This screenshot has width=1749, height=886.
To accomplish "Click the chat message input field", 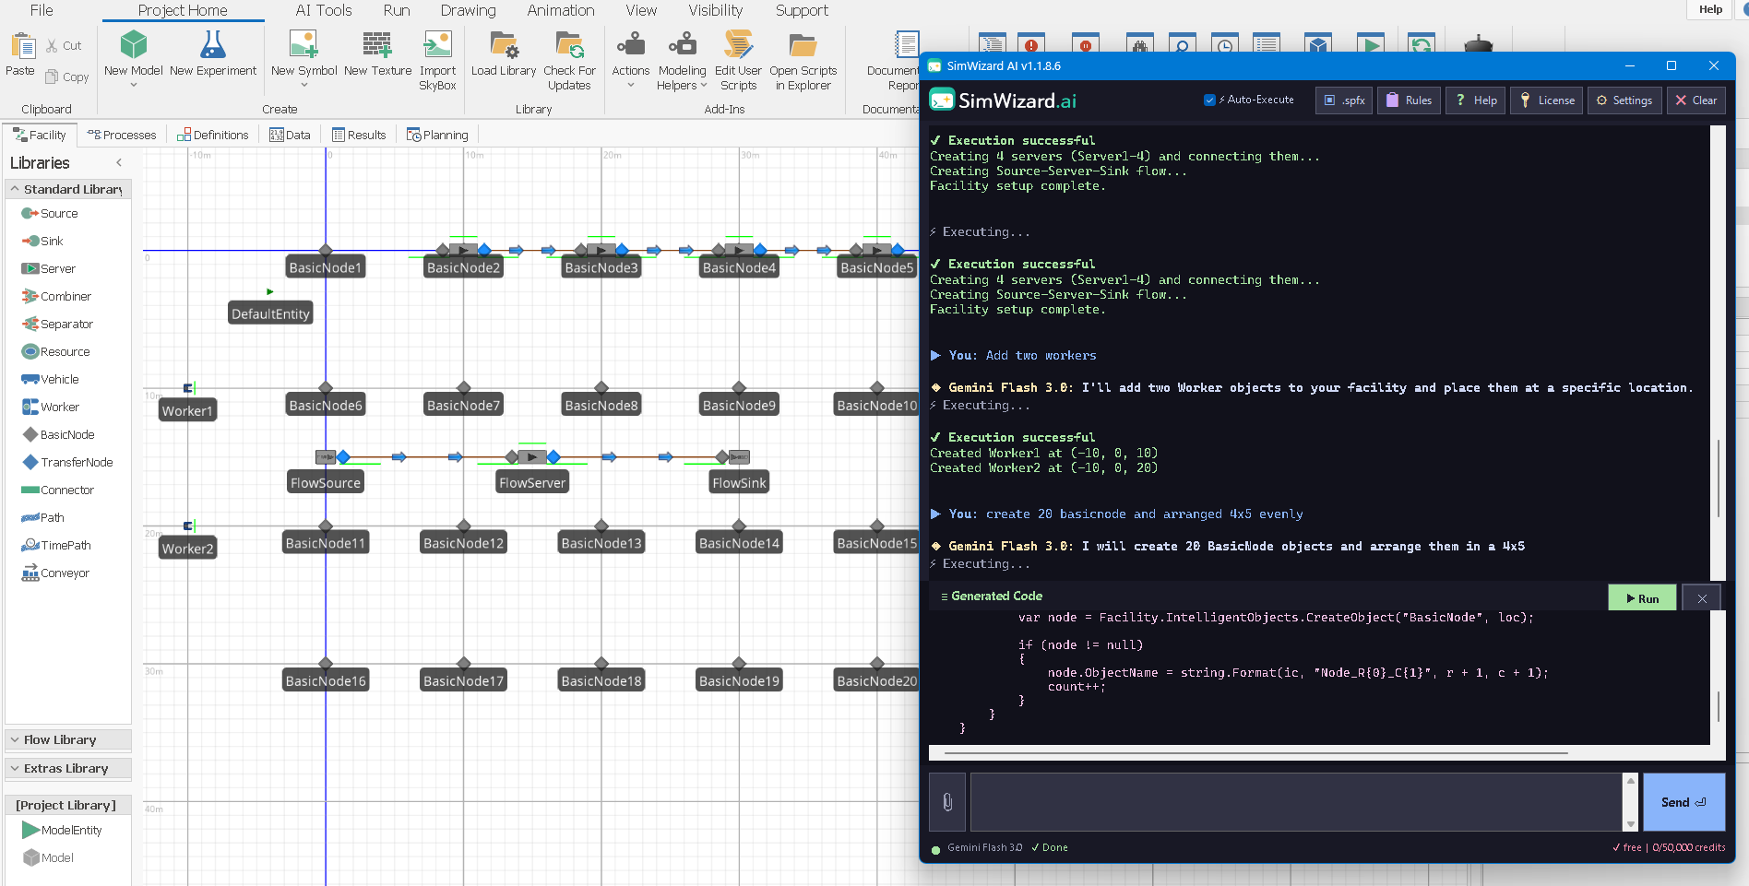I will tap(1295, 802).
